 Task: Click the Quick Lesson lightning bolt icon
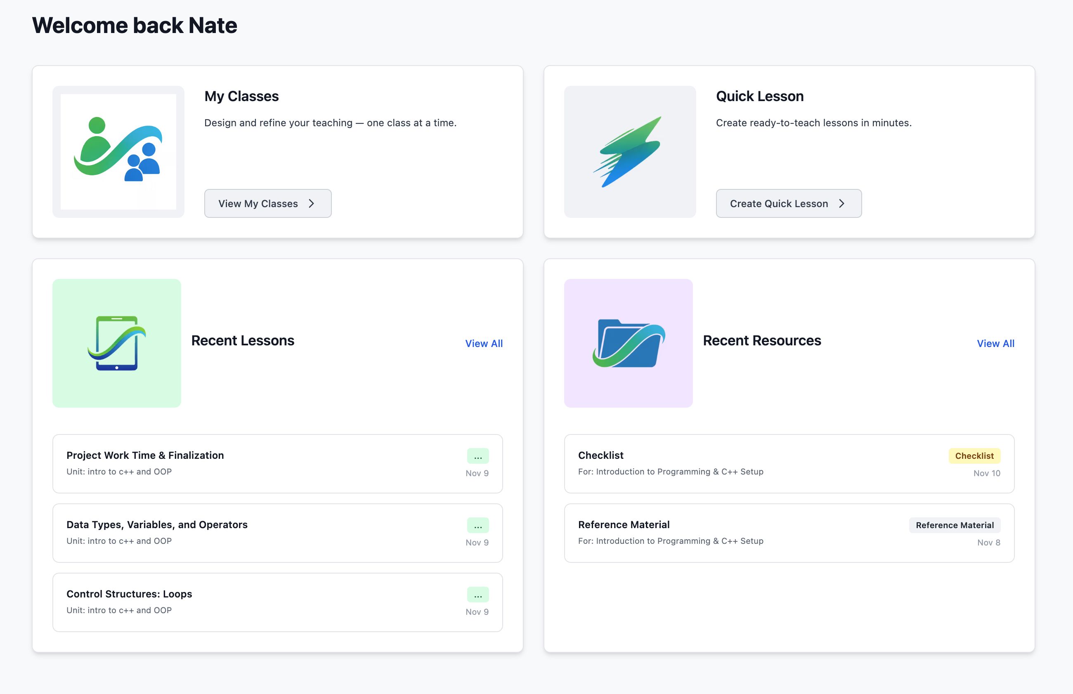tap(629, 151)
